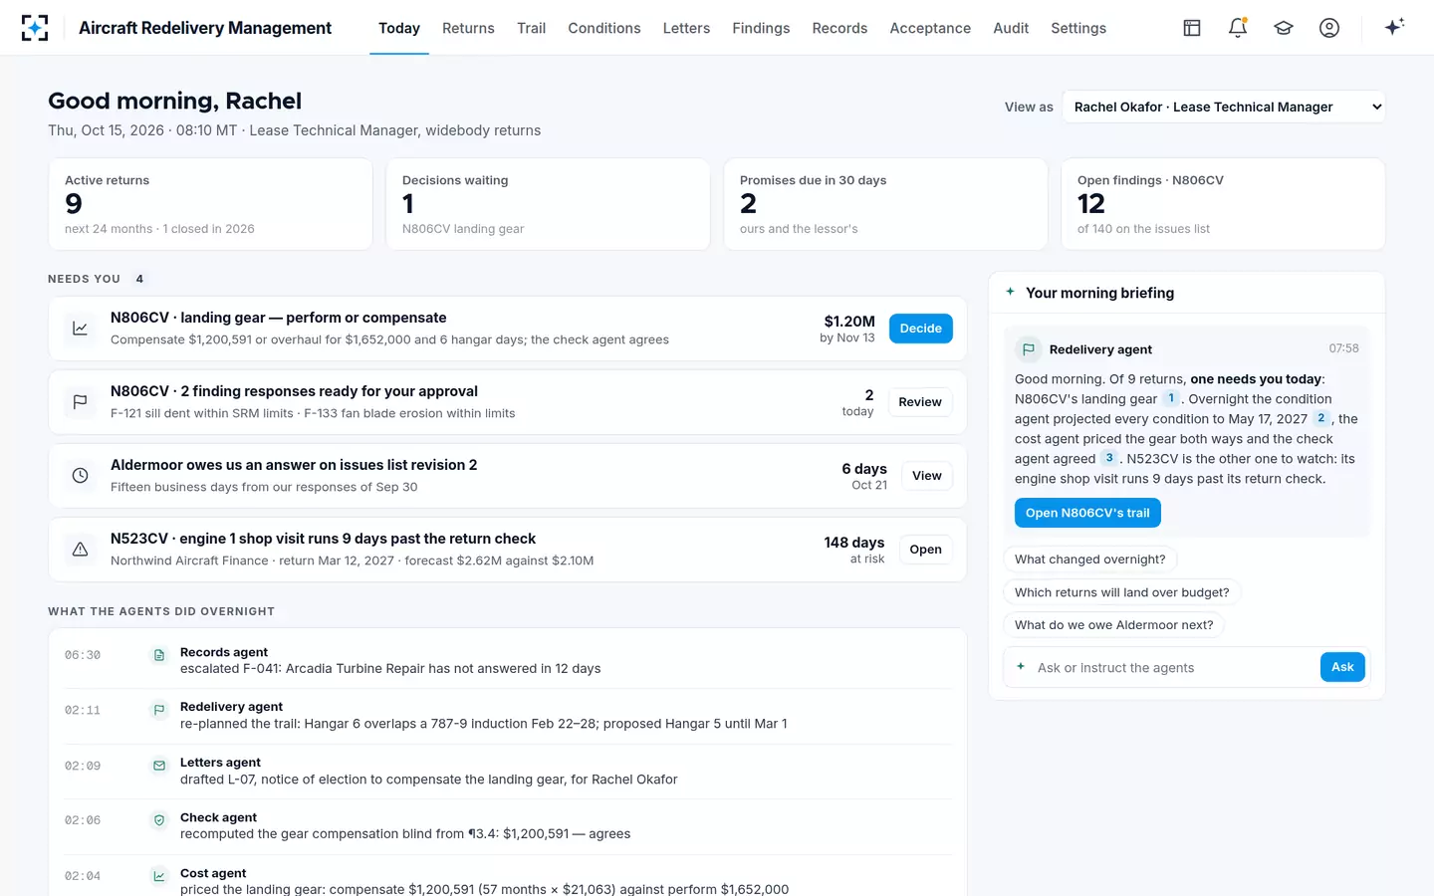Open the layout panel icon

point(1192,28)
